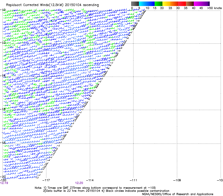Click the green 15-20 knots color segment
Screen dimensions: 223x196
tap(159, 4)
